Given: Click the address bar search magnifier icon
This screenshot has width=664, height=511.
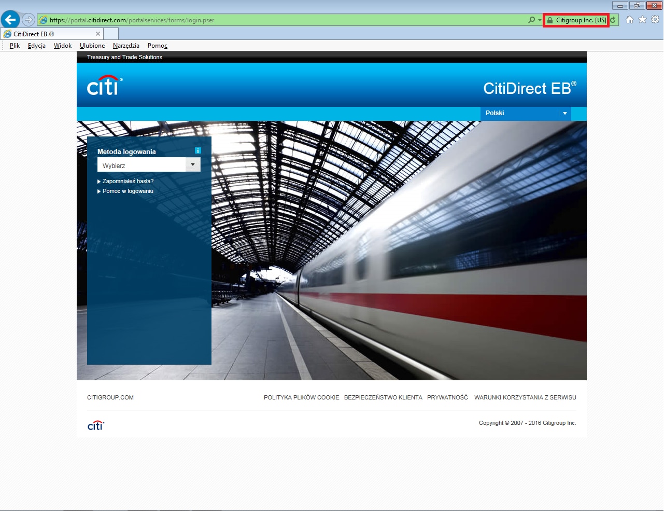Looking at the screenshot, I should click(531, 20).
